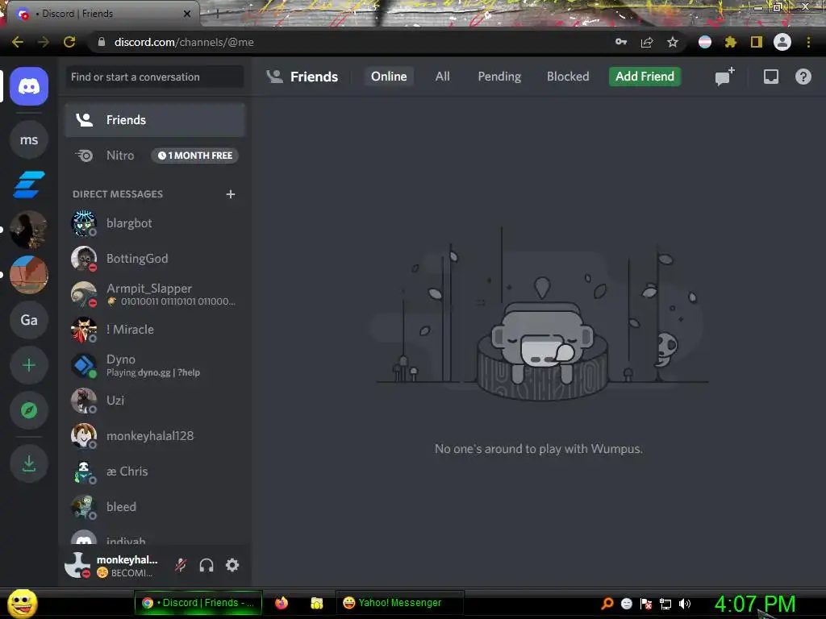Launch Firefox from the taskbar
Viewport: 826px width, 619px height.
pyautogui.click(x=282, y=603)
